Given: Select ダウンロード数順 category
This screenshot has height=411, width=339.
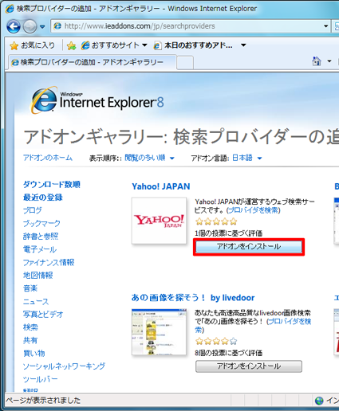Looking at the screenshot, I should 52,184.
